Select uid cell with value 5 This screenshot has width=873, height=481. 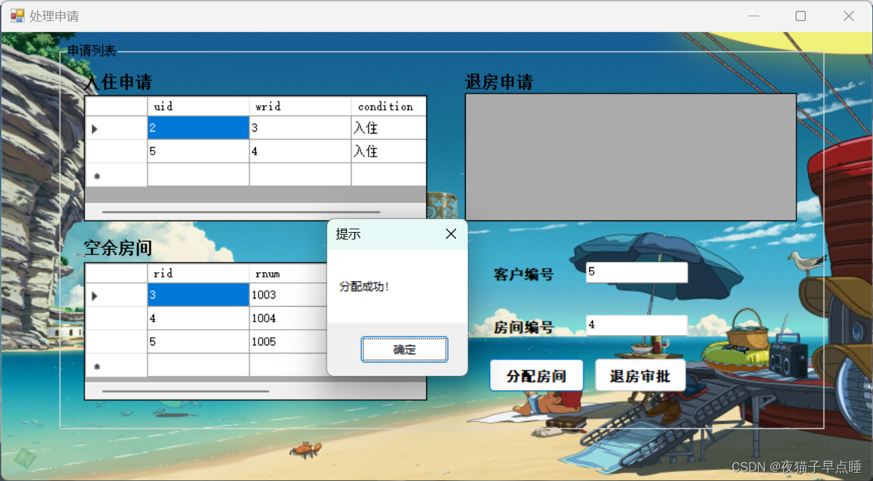point(198,151)
